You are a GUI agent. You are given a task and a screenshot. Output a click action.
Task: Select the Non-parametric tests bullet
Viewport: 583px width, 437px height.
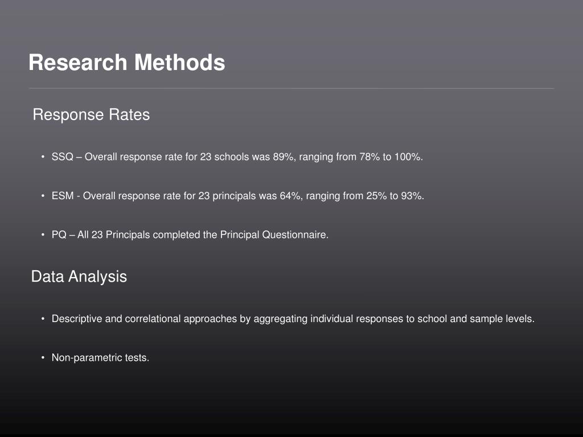click(x=100, y=357)
